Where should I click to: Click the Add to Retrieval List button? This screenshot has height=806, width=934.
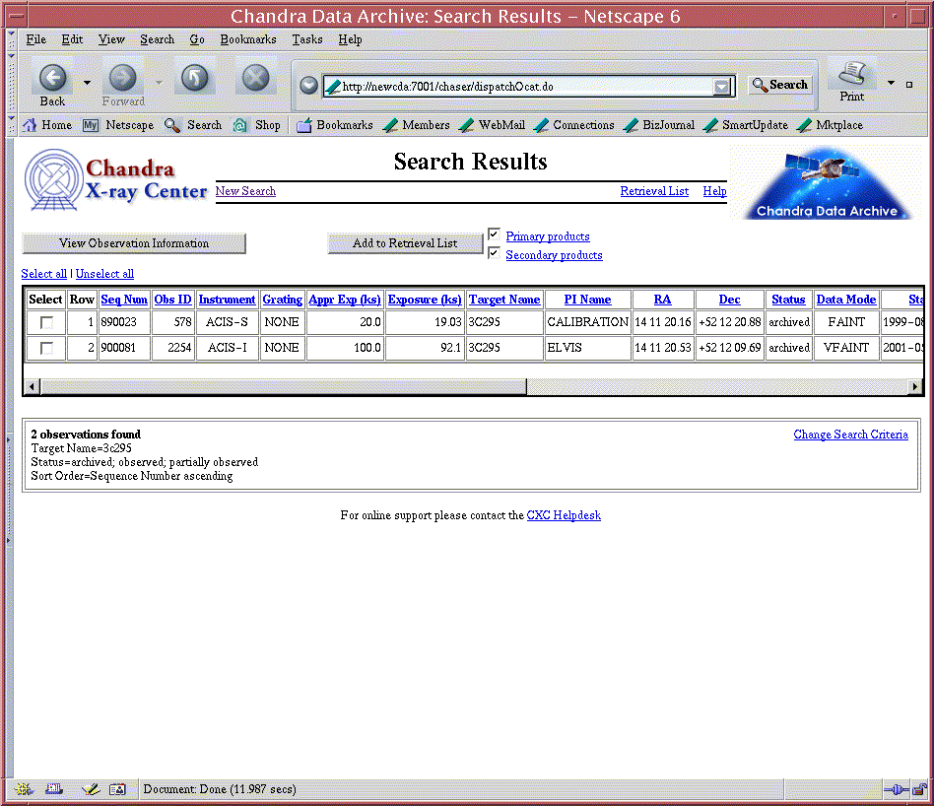tap(405, 243)
